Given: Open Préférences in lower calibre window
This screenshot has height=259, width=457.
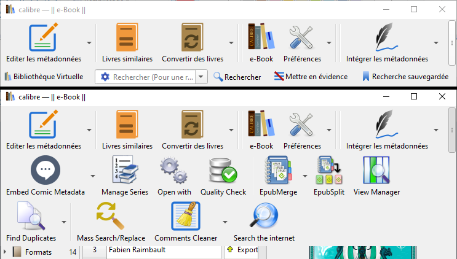Looking at the screenshot, I should pyautogui.click(x=302, y=130).
